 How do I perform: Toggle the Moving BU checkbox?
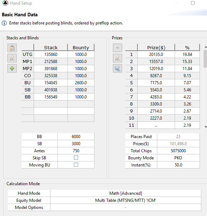[x=76, y=165]
